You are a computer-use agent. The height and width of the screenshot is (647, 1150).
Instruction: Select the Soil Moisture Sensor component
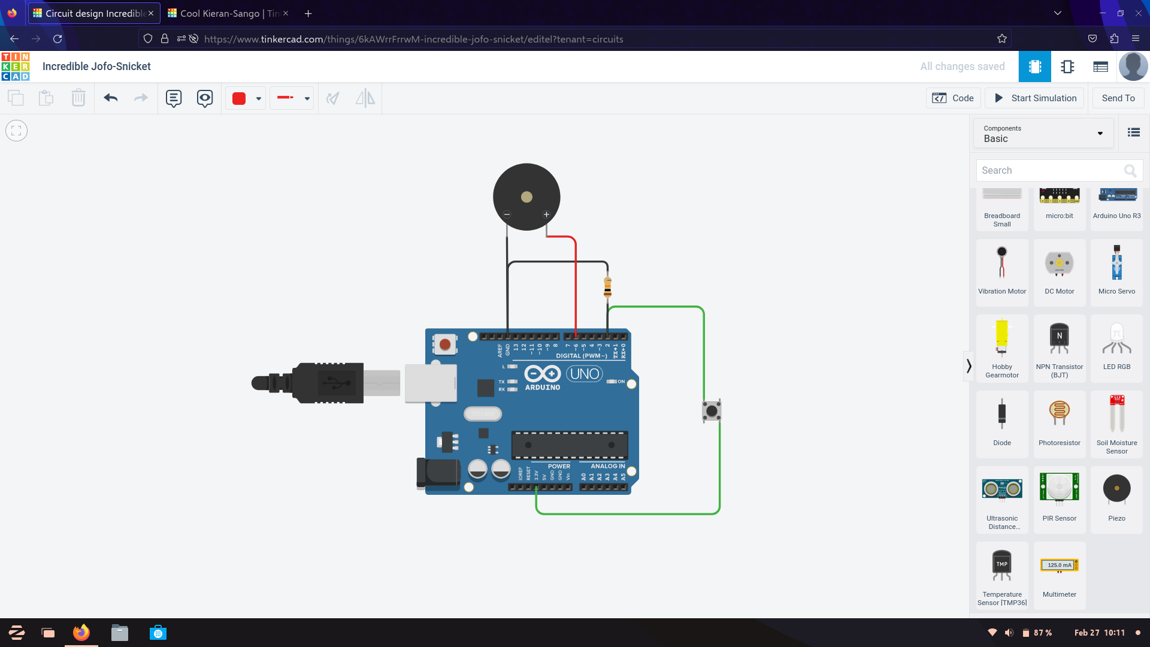pos(1116,424)
